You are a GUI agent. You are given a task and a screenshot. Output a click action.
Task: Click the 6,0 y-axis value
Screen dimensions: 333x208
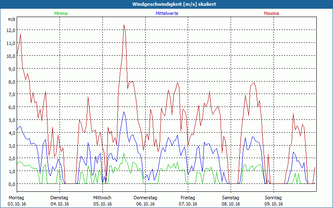[x=12, y=107]
